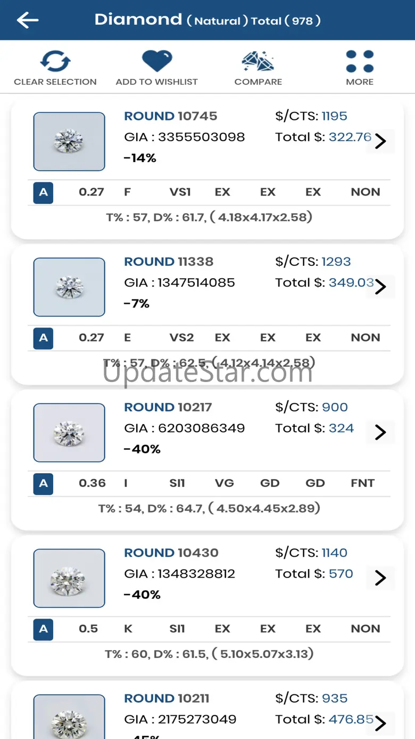
Task: Expand details chevron for ROUND 10217
Action: click(380, 432)
